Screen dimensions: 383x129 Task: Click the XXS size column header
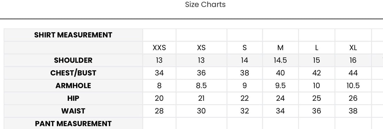pos(159,48)
